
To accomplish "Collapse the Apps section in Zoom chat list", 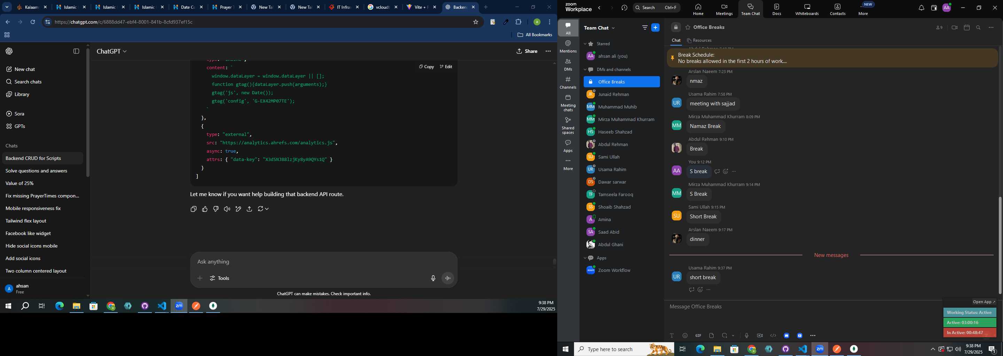I will [x=585, y=258].
